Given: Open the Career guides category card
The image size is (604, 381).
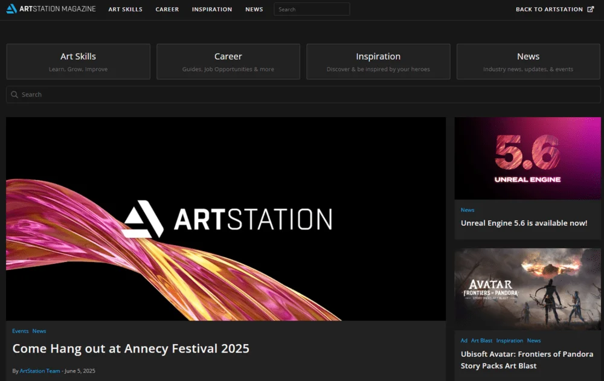Looking at the screenshot, I should [x=228, y=62].
